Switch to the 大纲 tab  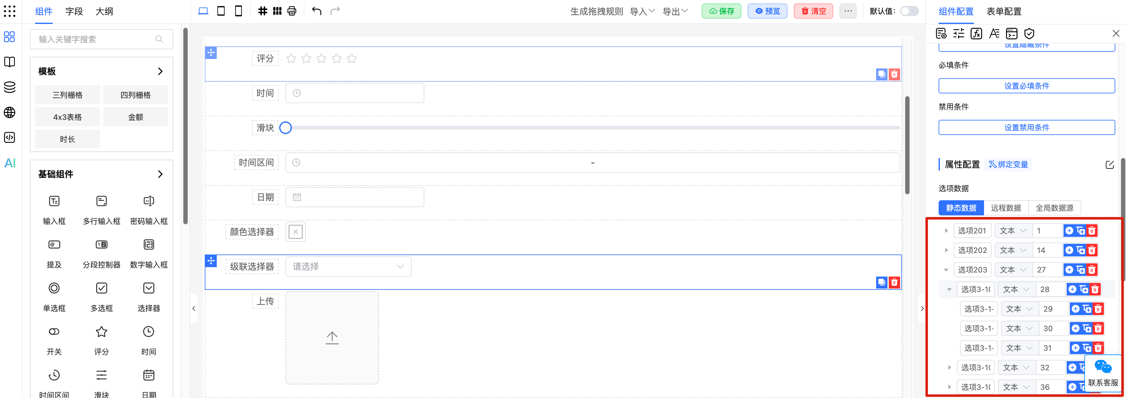point(104,11)
